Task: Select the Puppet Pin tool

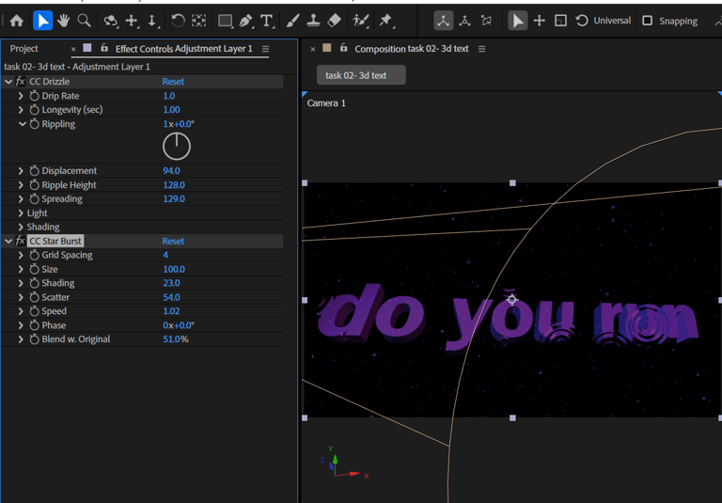Action: coord(385,20)
